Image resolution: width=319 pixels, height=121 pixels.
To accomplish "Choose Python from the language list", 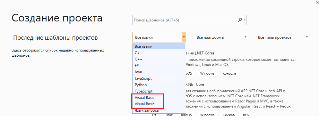I will coord(159,85).
